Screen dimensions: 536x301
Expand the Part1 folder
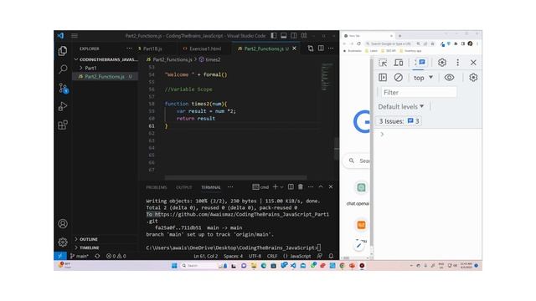pyautogui.click(x=90, y=68)
